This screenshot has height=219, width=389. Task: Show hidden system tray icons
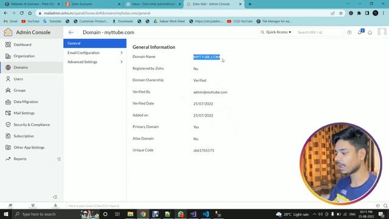(x=314, y=214)
